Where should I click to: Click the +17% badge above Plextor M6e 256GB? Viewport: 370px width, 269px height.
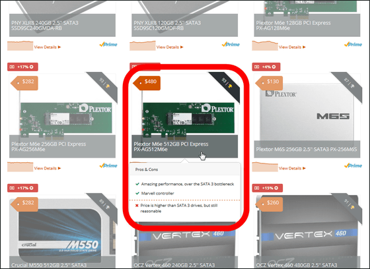pyautogui.click(x=22, y=67)
